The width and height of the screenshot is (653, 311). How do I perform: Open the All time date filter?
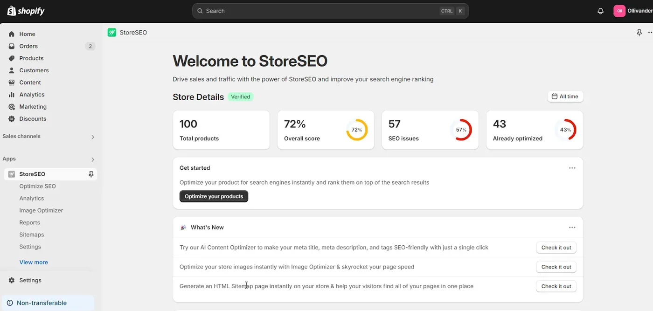coord(565,97)
